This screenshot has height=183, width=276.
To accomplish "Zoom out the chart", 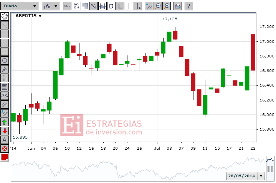I will pos(157,6).
